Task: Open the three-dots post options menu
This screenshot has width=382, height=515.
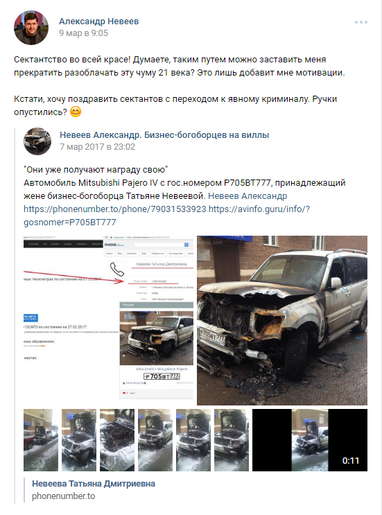Action: (361, 22)
